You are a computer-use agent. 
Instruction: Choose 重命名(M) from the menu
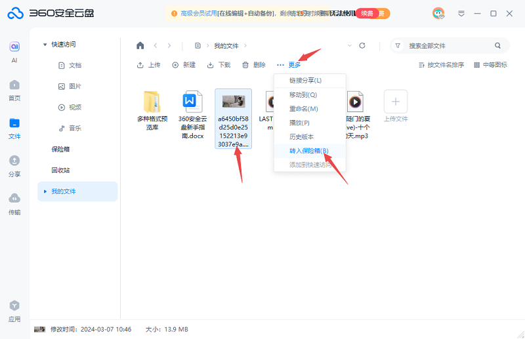click(310, 109)
